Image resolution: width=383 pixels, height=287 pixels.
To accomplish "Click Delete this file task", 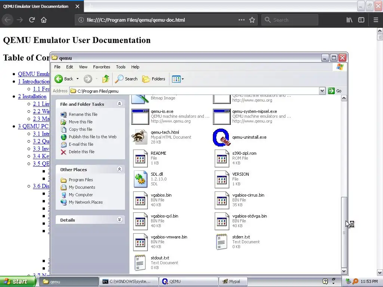I will (81, 152).
